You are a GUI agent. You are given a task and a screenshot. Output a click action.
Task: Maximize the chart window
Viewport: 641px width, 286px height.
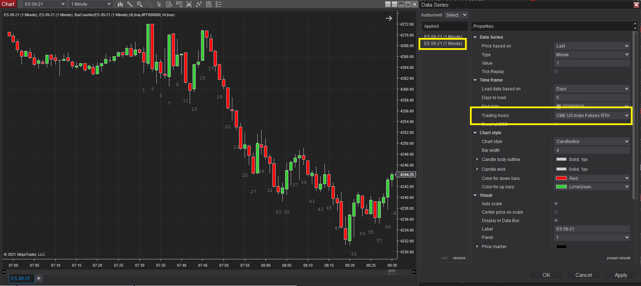408,4
